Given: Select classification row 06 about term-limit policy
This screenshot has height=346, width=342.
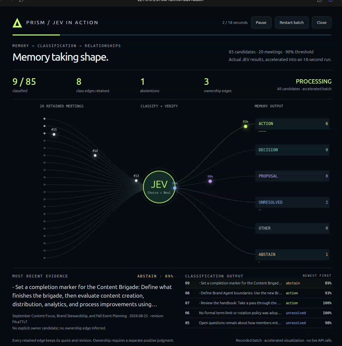Looking at the screenshot, I should click(258, 313).
